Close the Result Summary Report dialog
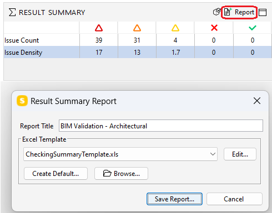This screenshot has width=272, height=213. (x=257, y=101)
